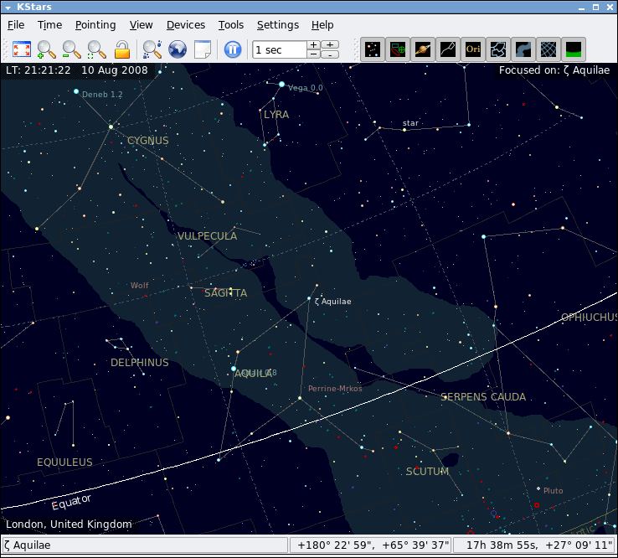Image resolution: width=618 pixels, height=558 pixels.
Task: Open the Devices menu
Action: coord(186,25)
